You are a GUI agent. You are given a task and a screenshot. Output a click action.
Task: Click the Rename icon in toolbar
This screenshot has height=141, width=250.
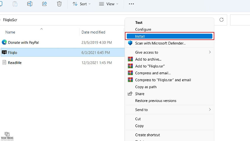[x=30, y=4]
